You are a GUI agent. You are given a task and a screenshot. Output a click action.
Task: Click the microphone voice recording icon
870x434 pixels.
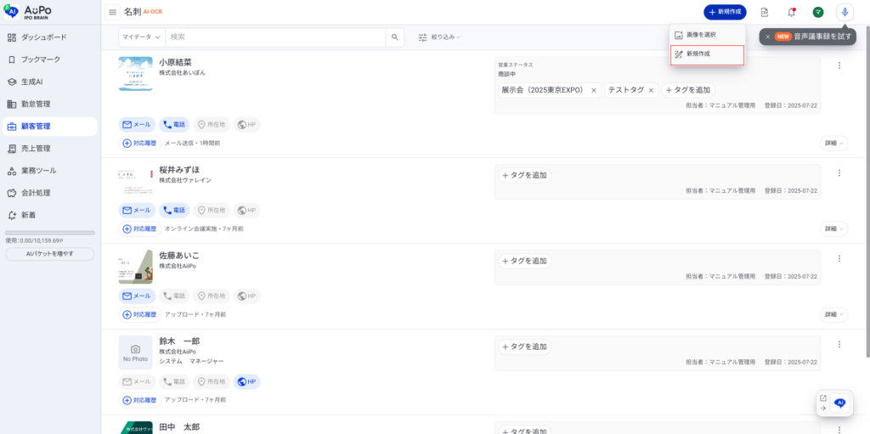(x=844, y=12)
